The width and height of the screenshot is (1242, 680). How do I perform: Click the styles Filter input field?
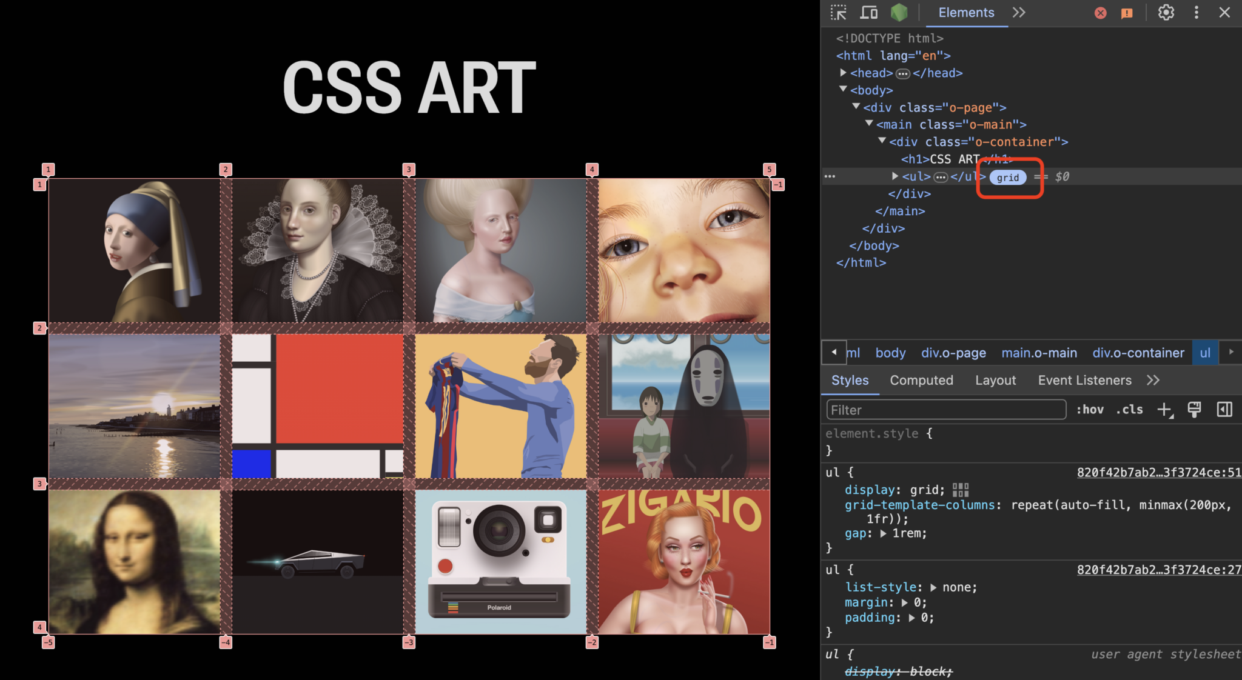pos(946,410)
